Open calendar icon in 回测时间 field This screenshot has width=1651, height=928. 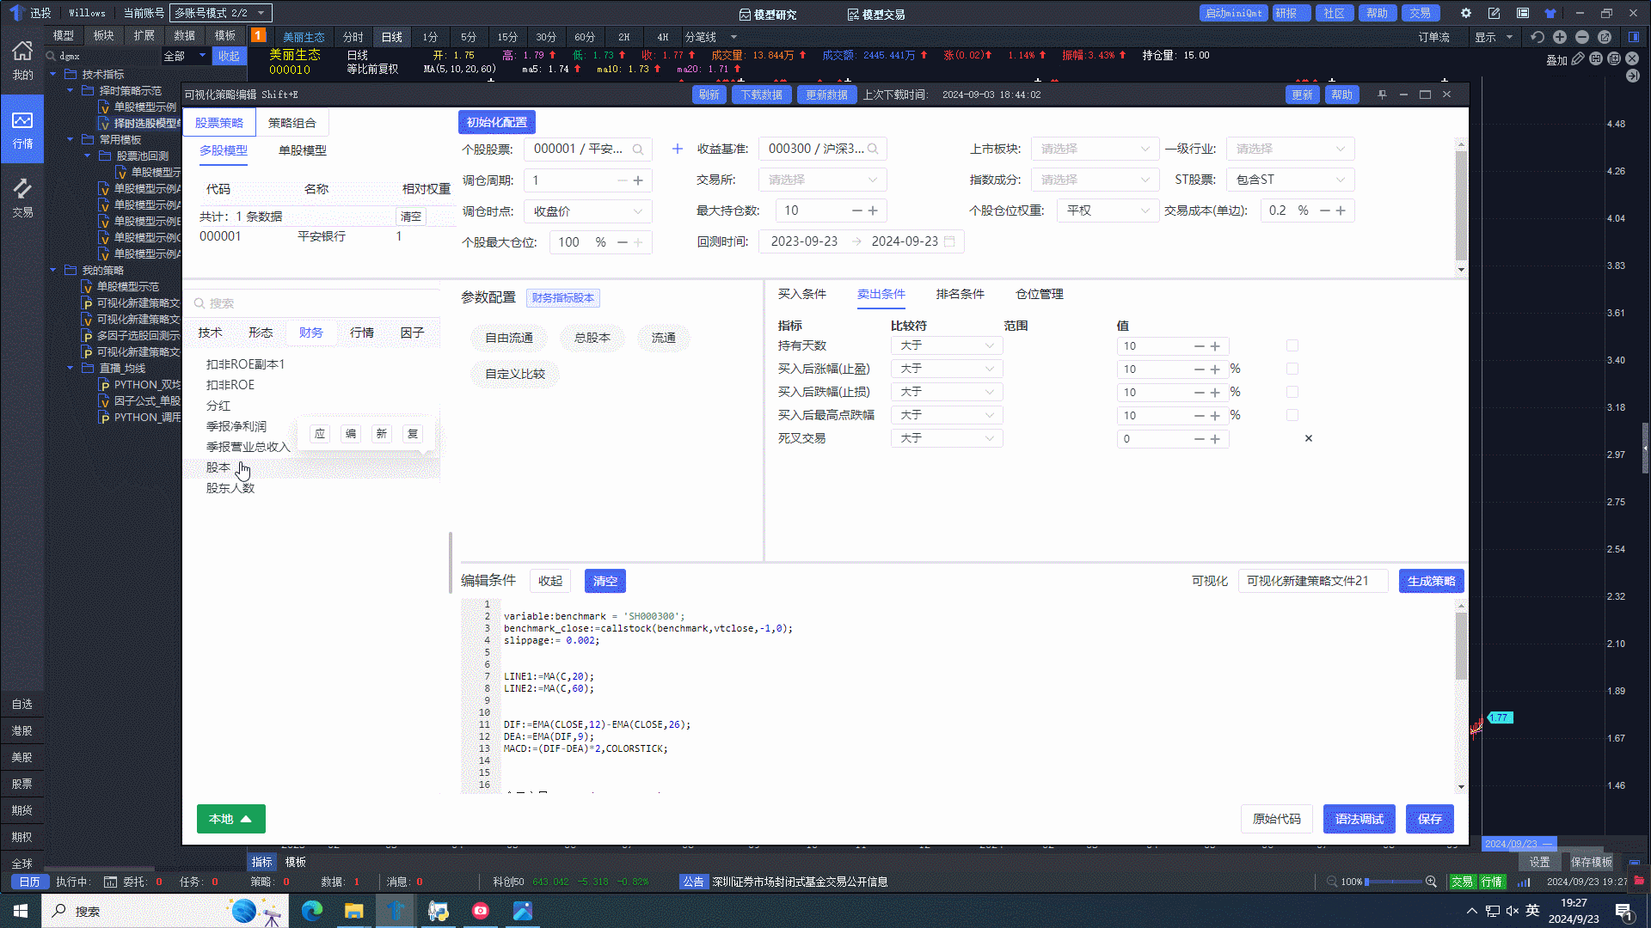949,241
